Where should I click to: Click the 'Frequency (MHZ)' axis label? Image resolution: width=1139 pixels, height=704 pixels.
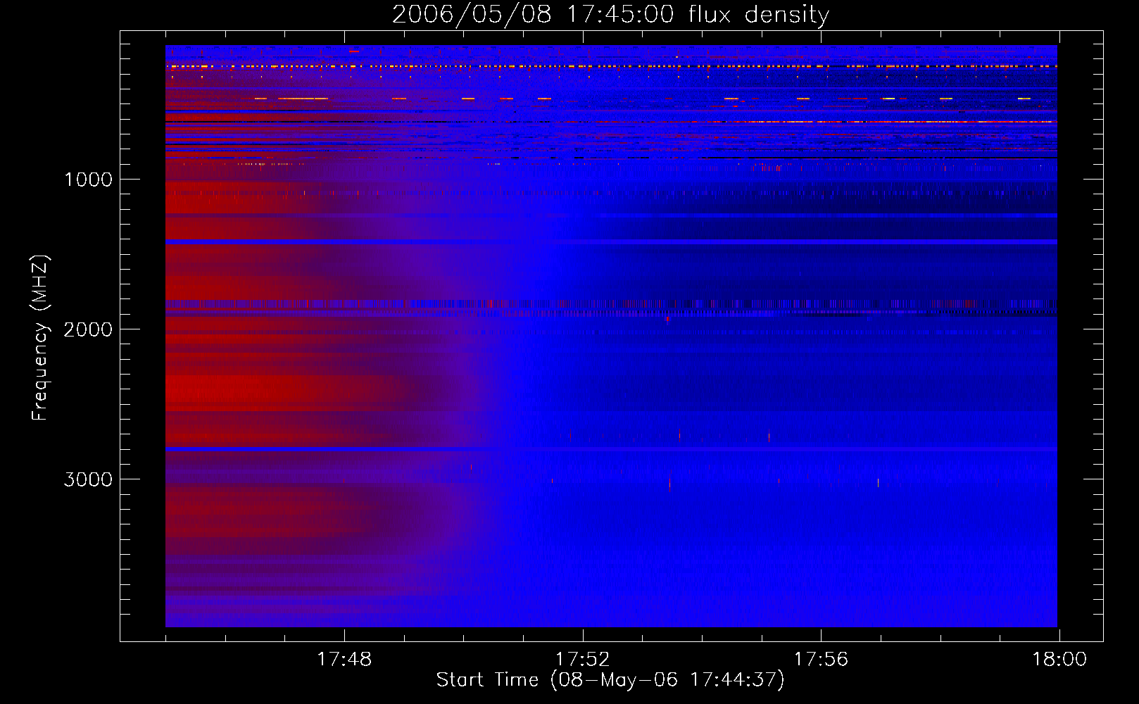point(40,338)
